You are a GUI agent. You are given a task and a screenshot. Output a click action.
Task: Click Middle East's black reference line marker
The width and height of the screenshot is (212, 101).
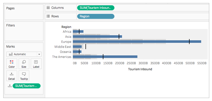[x=86, y=47]
